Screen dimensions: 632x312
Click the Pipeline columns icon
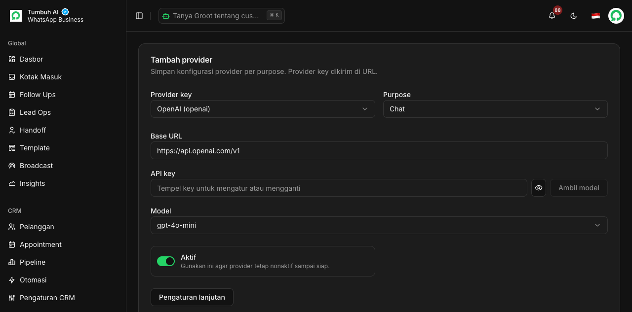pyautogui.click(x=12, y=262)
